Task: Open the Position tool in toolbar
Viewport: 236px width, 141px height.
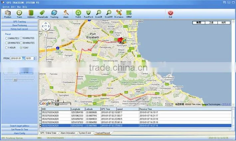Action: 8,14
